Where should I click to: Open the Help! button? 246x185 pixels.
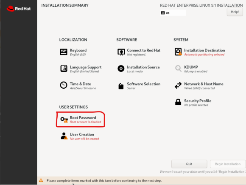(x=235, y=12)
